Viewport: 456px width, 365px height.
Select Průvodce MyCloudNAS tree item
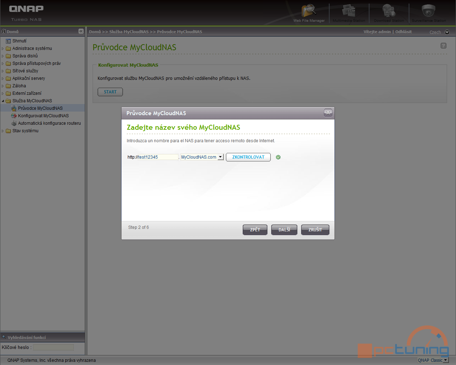click(40, 108)
